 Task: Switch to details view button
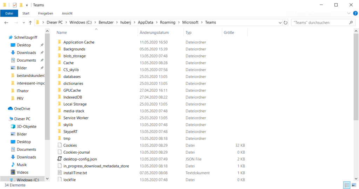tap(347, 185)
